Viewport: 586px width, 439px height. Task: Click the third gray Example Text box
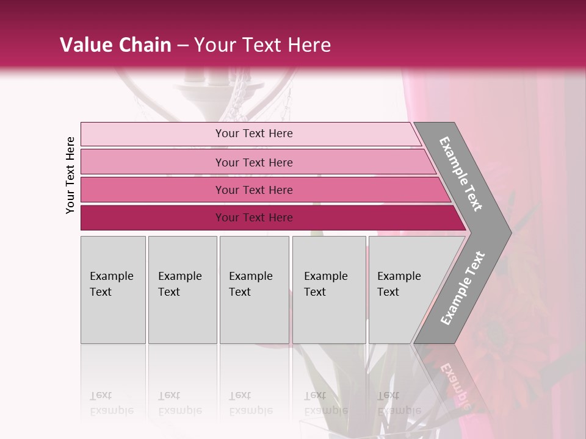[254, 290]
